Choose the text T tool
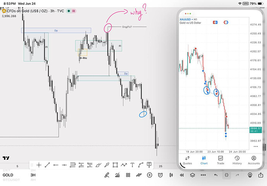Screen dimensions: 267x186 132,165
